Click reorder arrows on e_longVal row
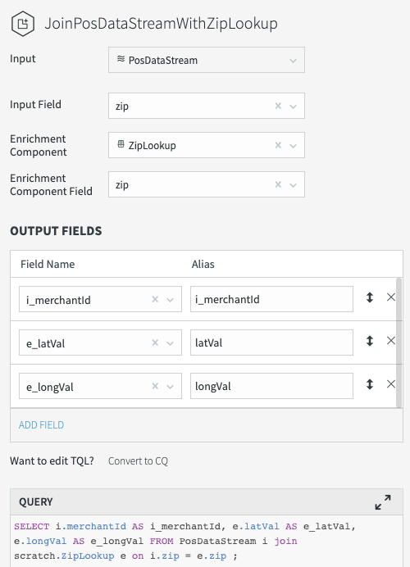This screenshot has height=567, width=410. click(x=370, y=384)
